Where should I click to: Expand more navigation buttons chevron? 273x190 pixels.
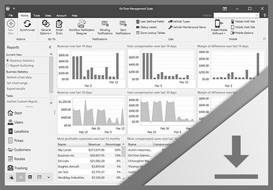click(x=49, y=177)
